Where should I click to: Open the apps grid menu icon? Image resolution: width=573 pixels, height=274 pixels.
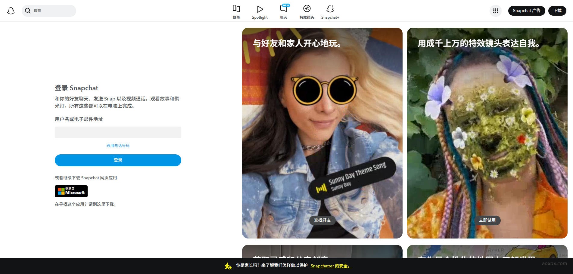[496, 11]
